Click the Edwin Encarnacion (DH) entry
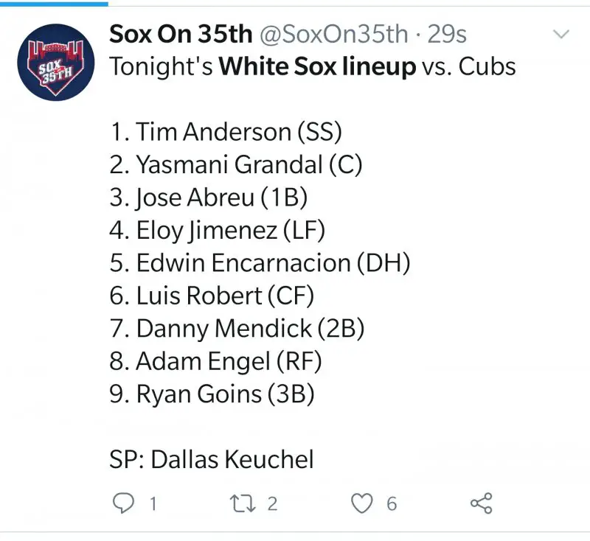590x541 pixels. coord(260,263)
